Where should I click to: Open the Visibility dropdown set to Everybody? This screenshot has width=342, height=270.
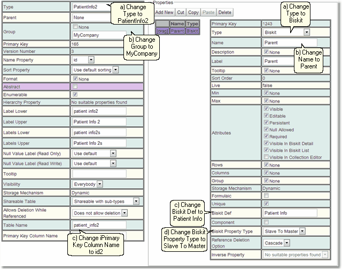88,184
